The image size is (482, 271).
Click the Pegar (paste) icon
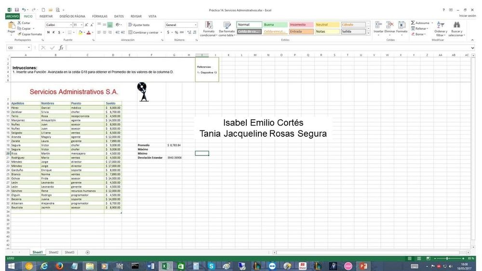coord(11,26)
